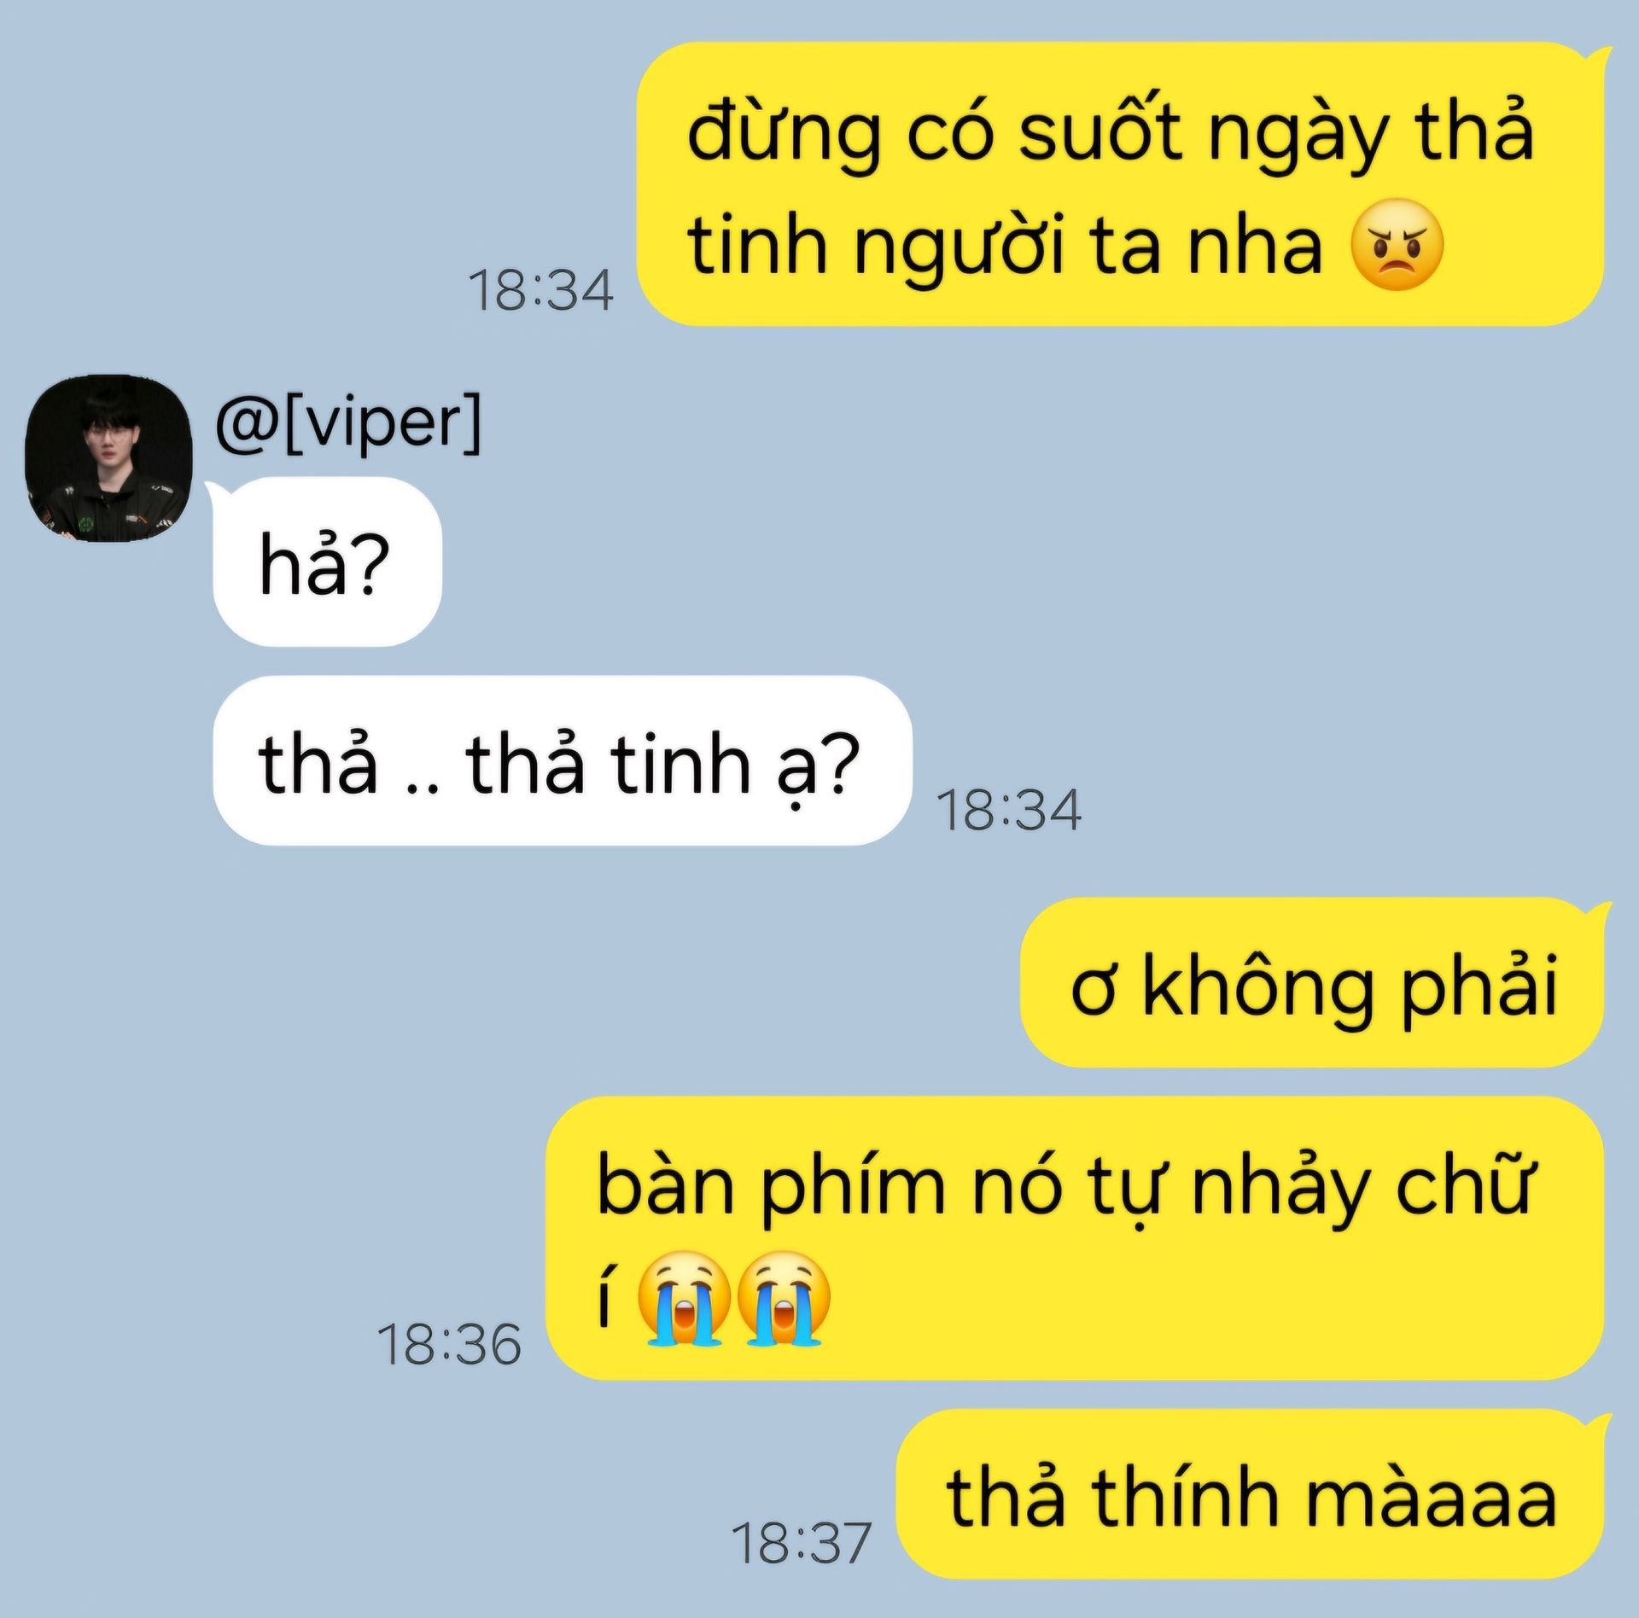Image resolution: width=1639 pixels, height=1618 pixels.
Task: Select the "thả thính màaaa" message bubble
Action: pyautogui.click(x=1251, y=1494)
